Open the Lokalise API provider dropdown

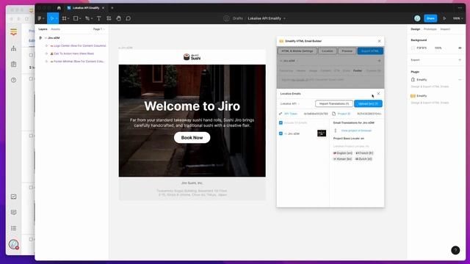point(290,103)
